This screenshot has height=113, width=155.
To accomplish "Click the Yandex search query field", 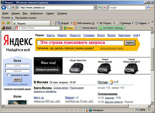I will pyautogui.click(x=80, y=43).
